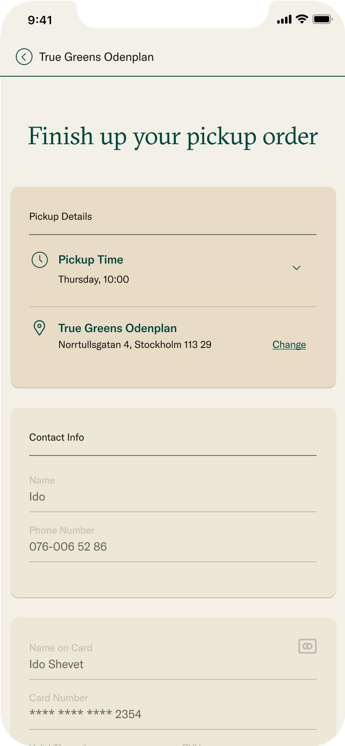Image resolution: width=345 pixels, height=746 pixels.
Task: Click the True Greens Odenplan header title
Action: click(x=96, y=57)
